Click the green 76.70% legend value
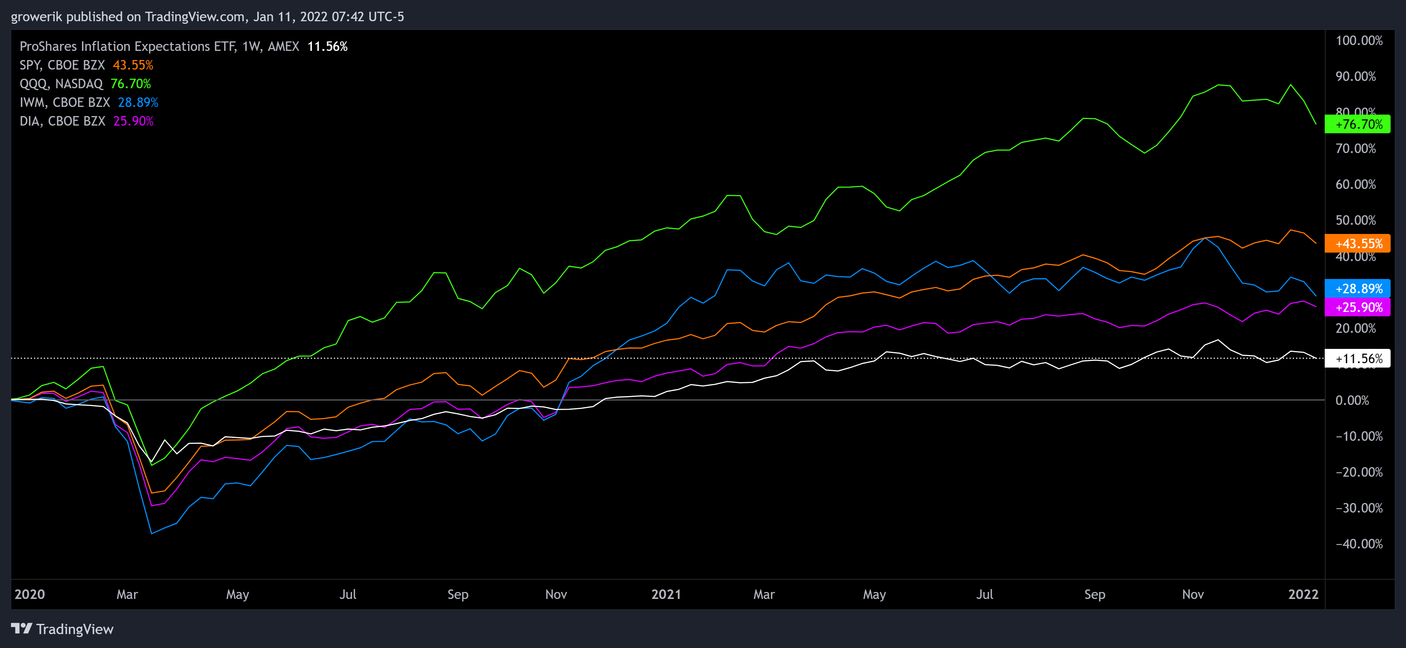The width and height of the screenshot is (1406, 648). pos(131,83)
